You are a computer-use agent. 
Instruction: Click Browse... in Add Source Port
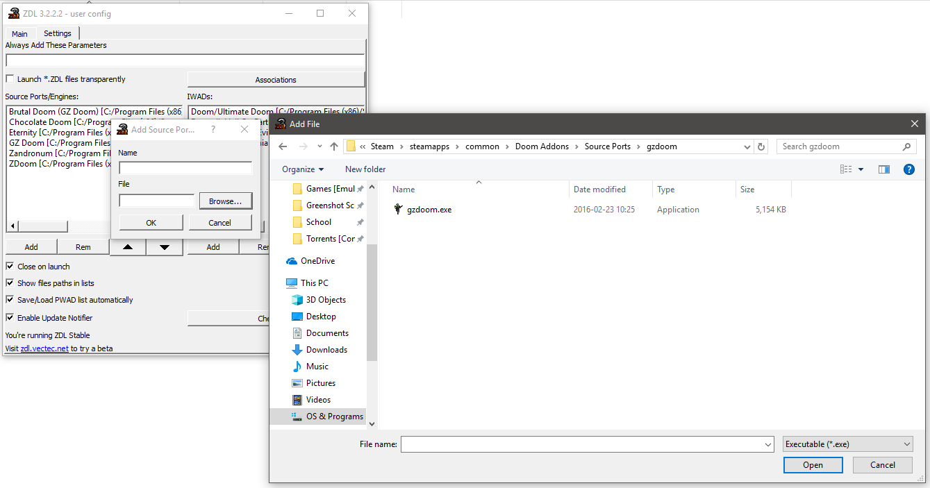(226, 201)
